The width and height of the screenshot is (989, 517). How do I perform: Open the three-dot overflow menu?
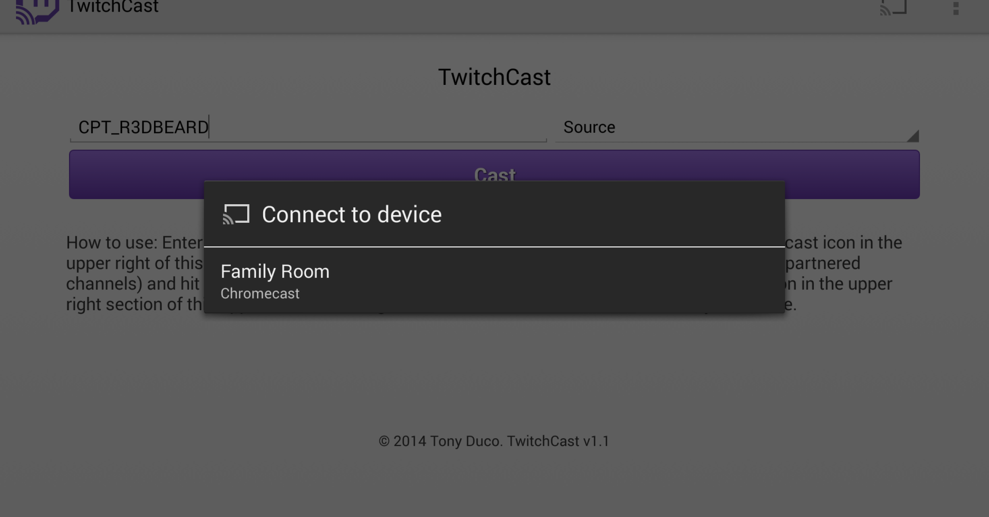[x=956, y=8]
